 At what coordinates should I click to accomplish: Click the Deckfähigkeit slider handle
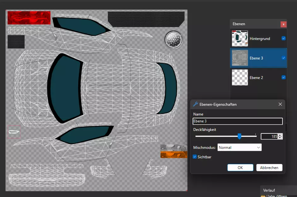tap(239, 136)
